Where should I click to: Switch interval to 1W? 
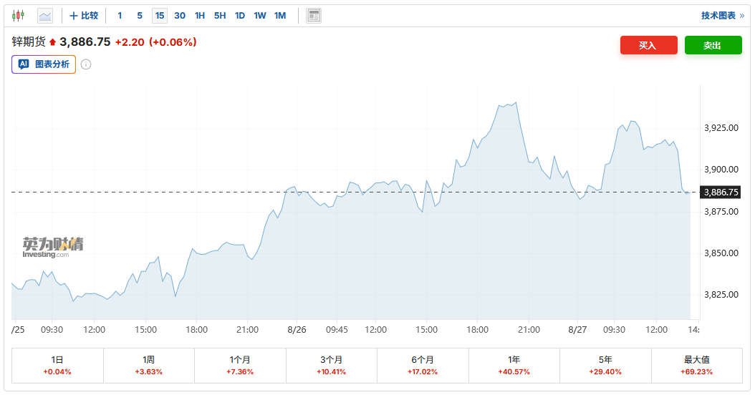point(260,16)
